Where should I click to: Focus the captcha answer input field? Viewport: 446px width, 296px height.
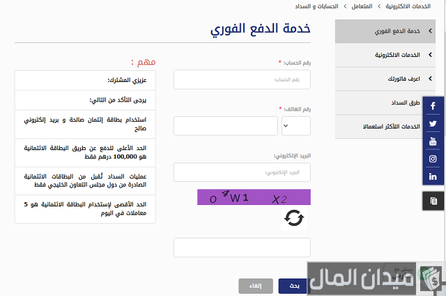(242, 247)
